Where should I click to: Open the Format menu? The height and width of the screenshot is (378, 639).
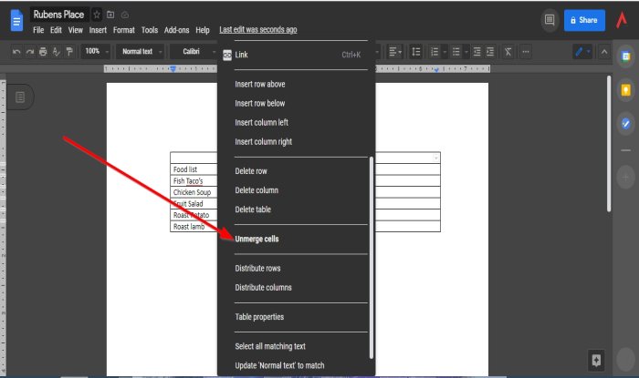click(x=124, y=30)
